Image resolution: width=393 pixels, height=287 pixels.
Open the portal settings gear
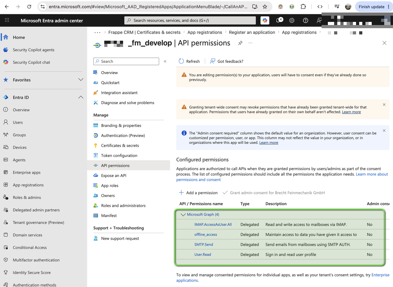(x=292, y=20)
